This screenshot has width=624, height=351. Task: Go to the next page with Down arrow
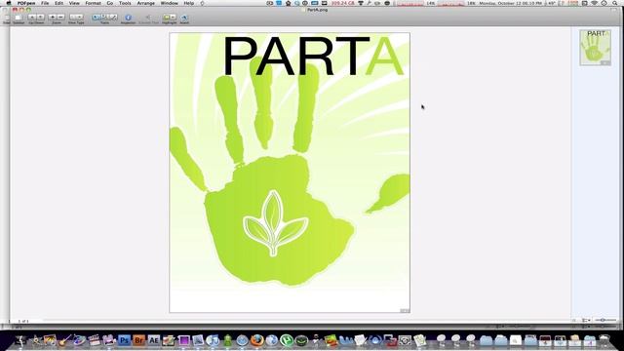40,18
